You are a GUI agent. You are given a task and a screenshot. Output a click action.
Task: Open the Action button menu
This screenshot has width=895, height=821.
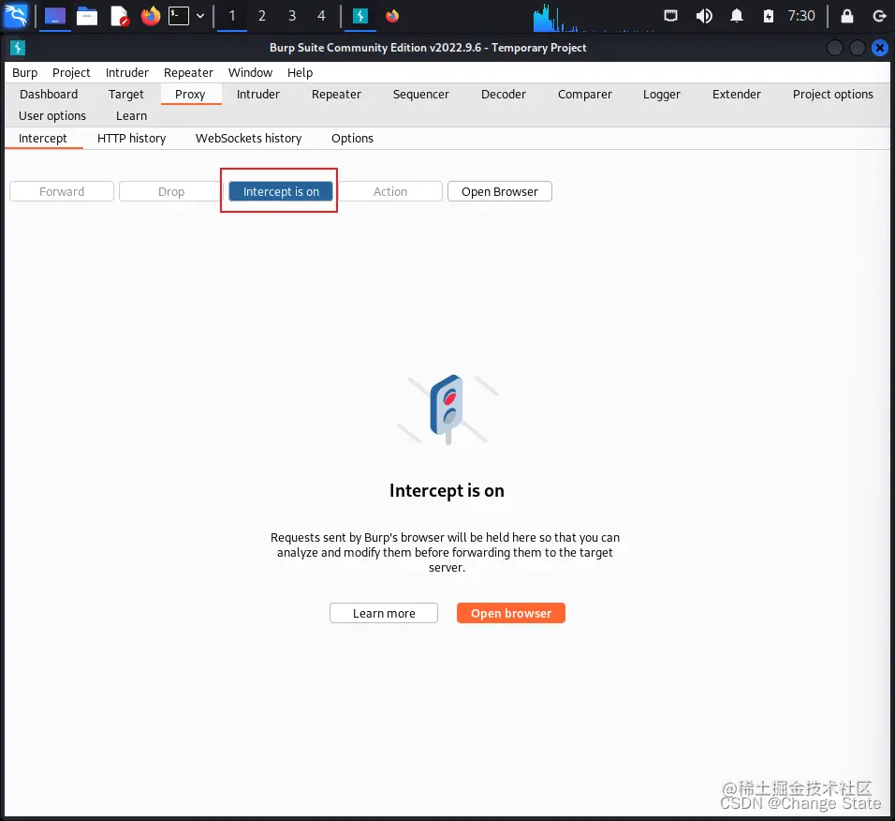(390, 191)
